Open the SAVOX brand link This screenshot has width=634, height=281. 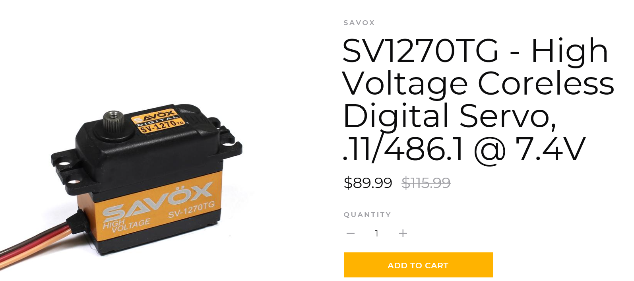(x=359, y=23)
